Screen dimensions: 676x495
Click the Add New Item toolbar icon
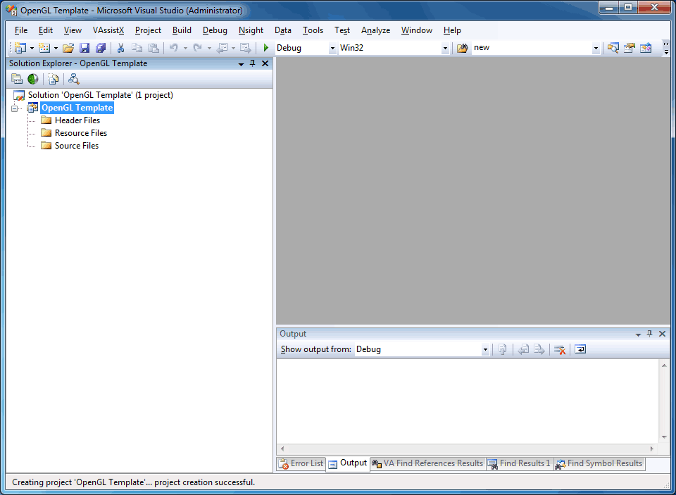tap(44, 48)
